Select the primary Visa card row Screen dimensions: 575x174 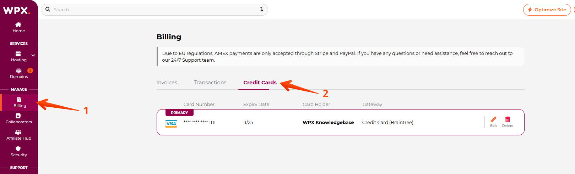pyautogui.click(x=340, y=122)
